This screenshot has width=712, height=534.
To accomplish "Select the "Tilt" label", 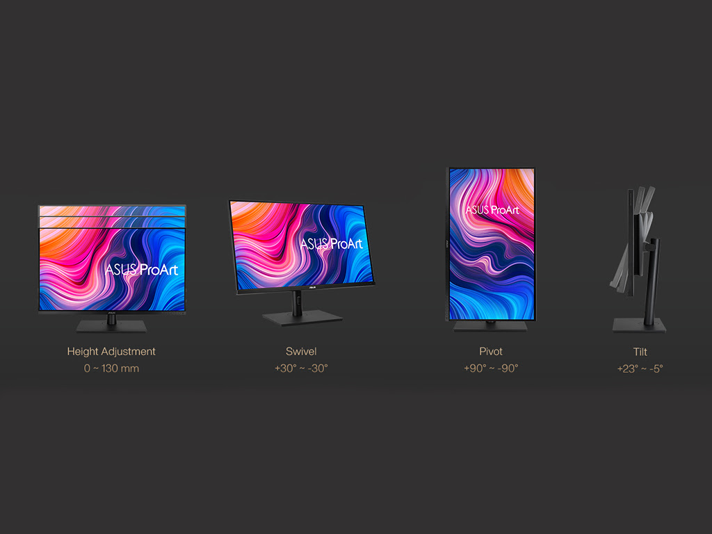I will 640,352.
